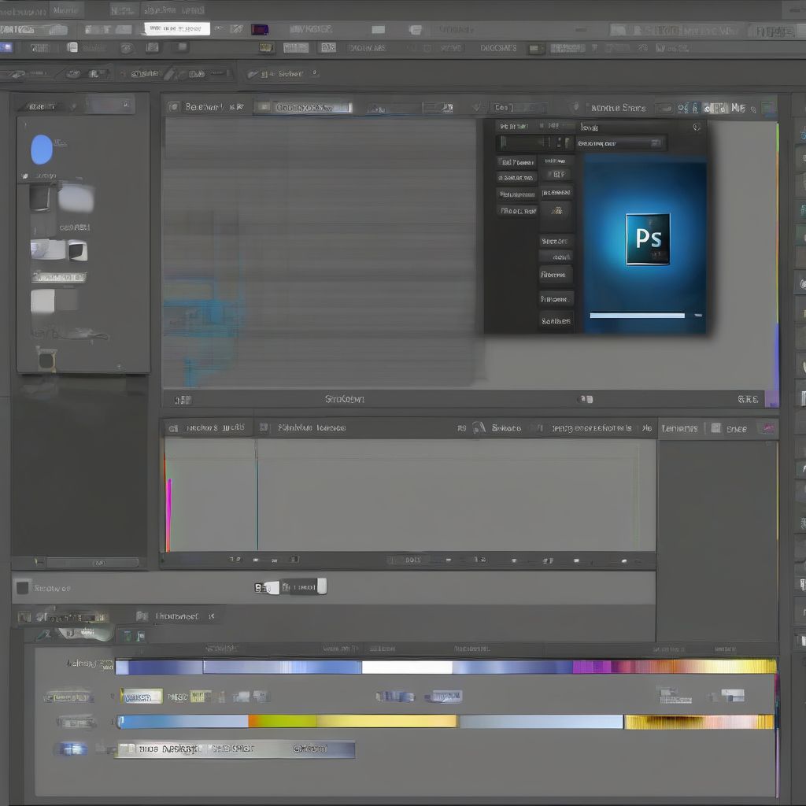Click the blue icon starting the second toolbar row
Screen dimensions: 806x806
click(6, 48)
